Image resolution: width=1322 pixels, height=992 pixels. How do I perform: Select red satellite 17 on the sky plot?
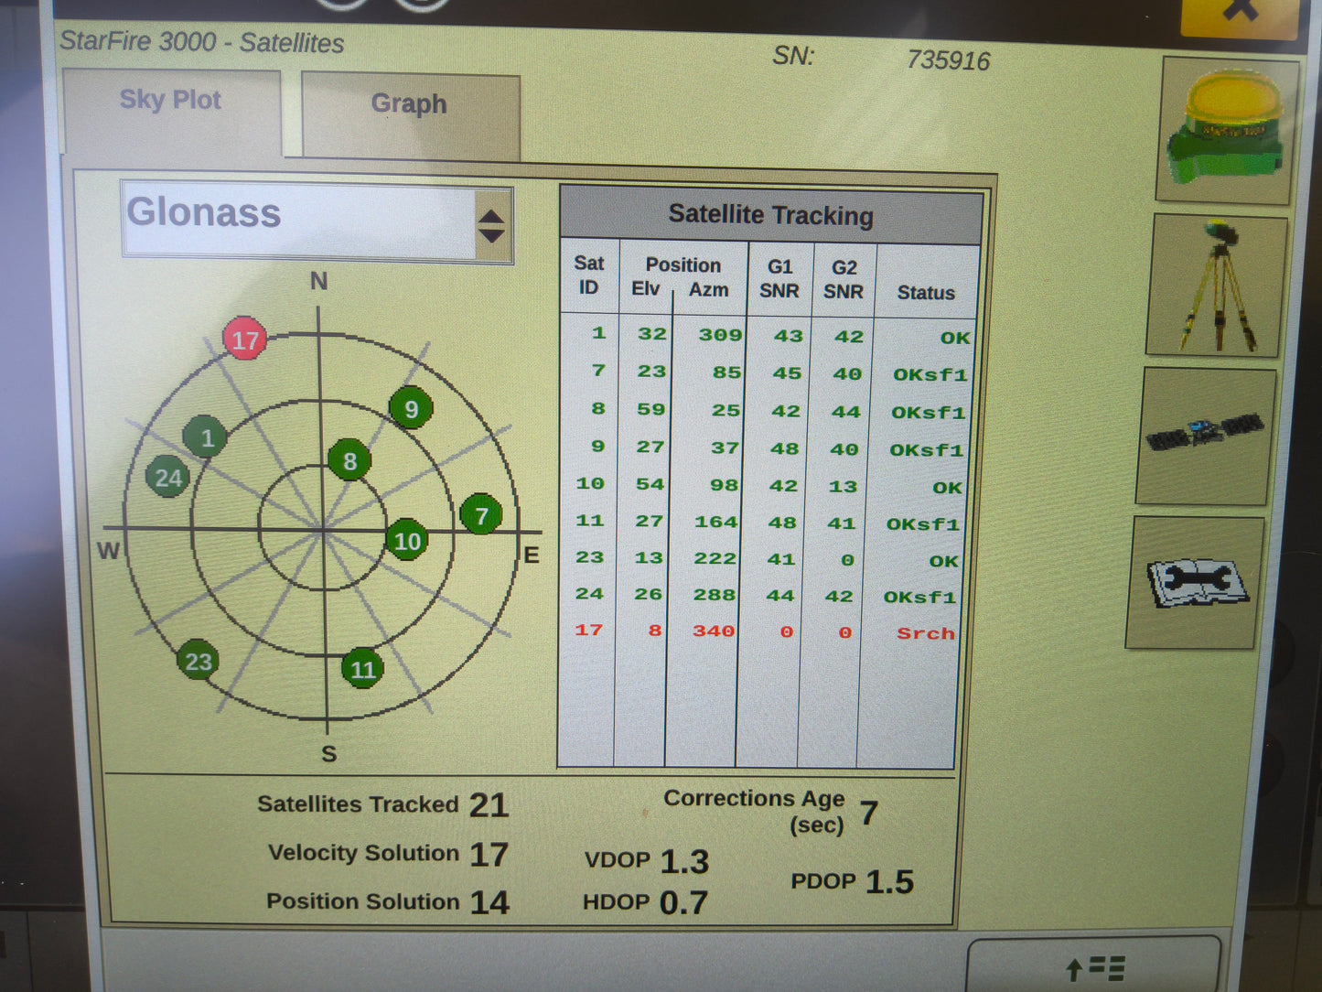point(244,340)
